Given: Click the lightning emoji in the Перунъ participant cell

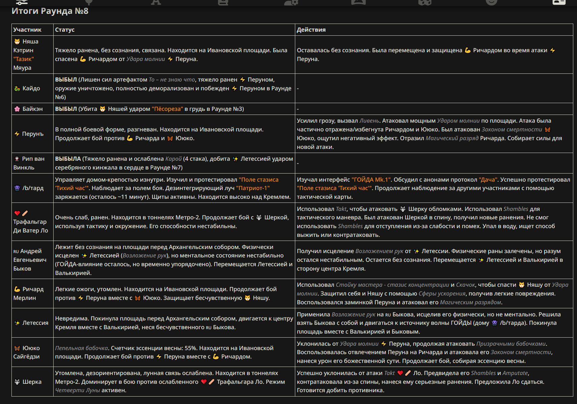Looking at the screenshot, I should 17,134.
